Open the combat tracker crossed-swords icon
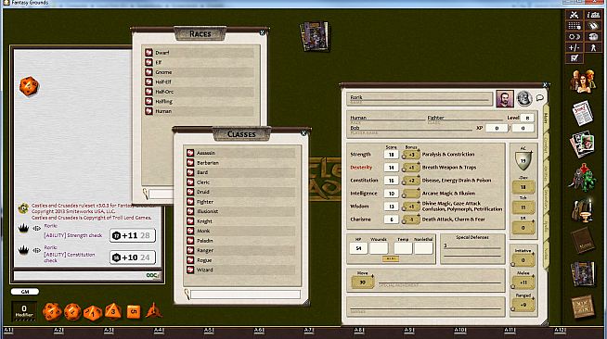Screen dimensions: 607x339 point(575,15)
